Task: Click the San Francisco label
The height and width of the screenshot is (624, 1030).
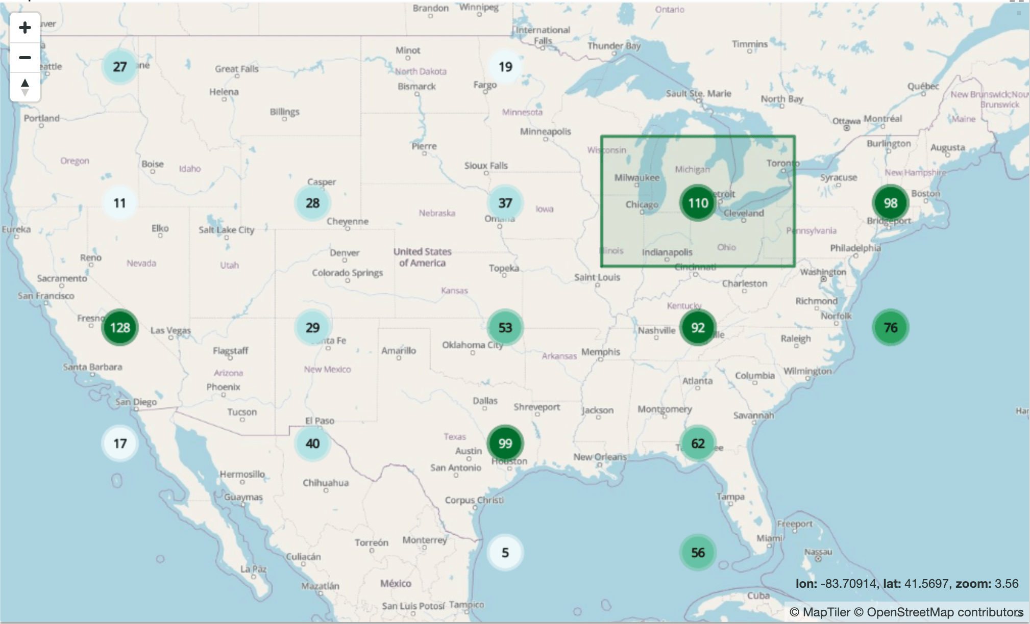Action: (46, 296)
